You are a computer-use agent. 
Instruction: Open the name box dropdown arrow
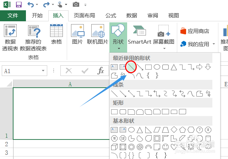pyautogui.click(x=43, y=71)
